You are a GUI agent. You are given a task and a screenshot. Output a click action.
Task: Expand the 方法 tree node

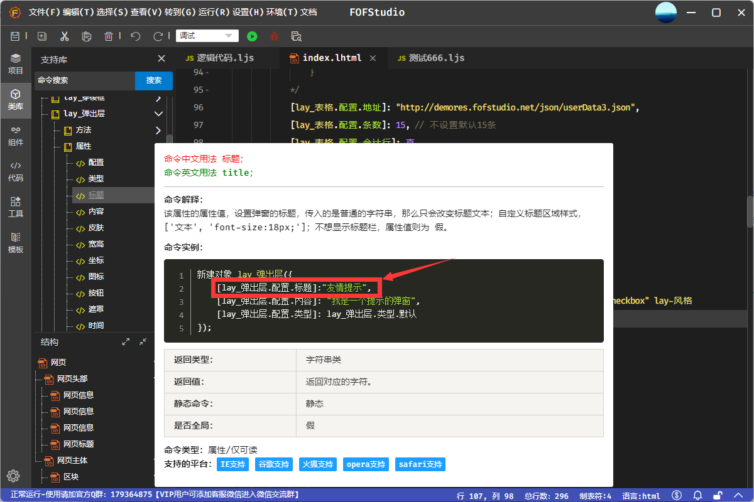(158, 130)
